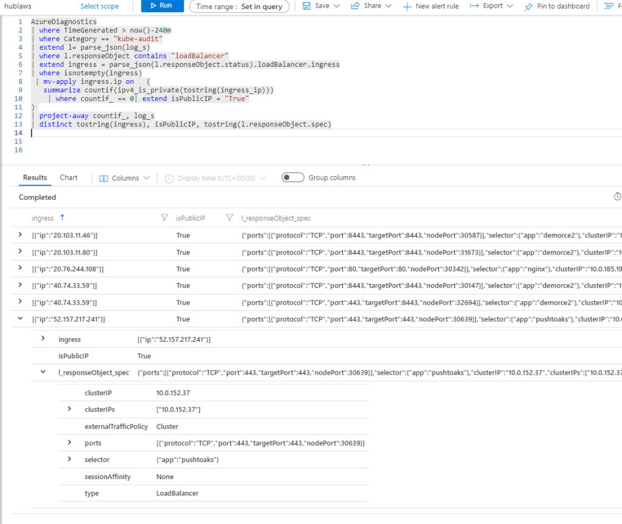Click the Save disk icon
This screenshot has width=622, height=524.
point(307,6)
